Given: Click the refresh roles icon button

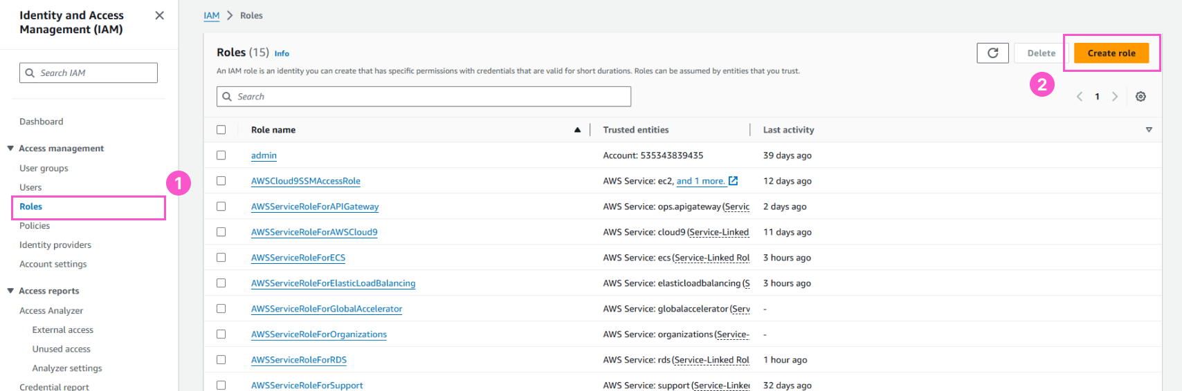Looking at the screenshot, I should coord(992,53).
